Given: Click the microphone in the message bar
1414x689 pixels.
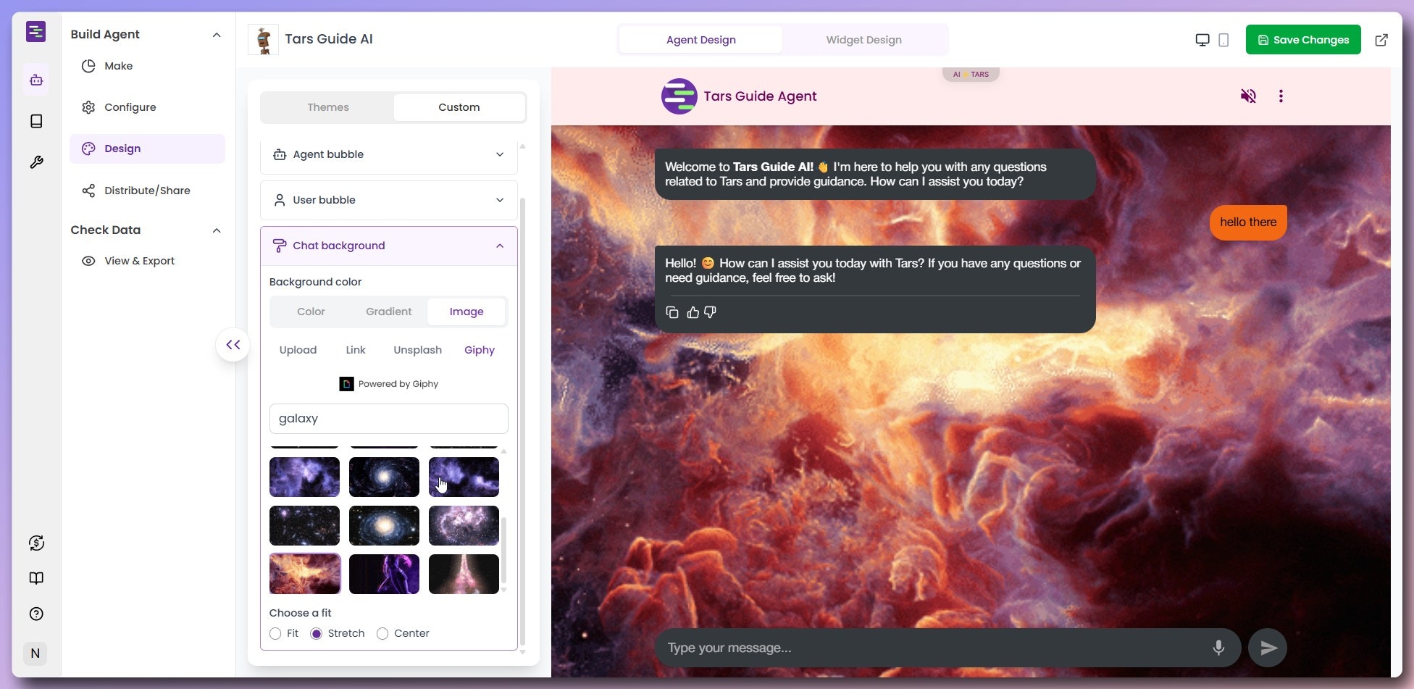Looking at the screenshot, I should [1218, 647].
